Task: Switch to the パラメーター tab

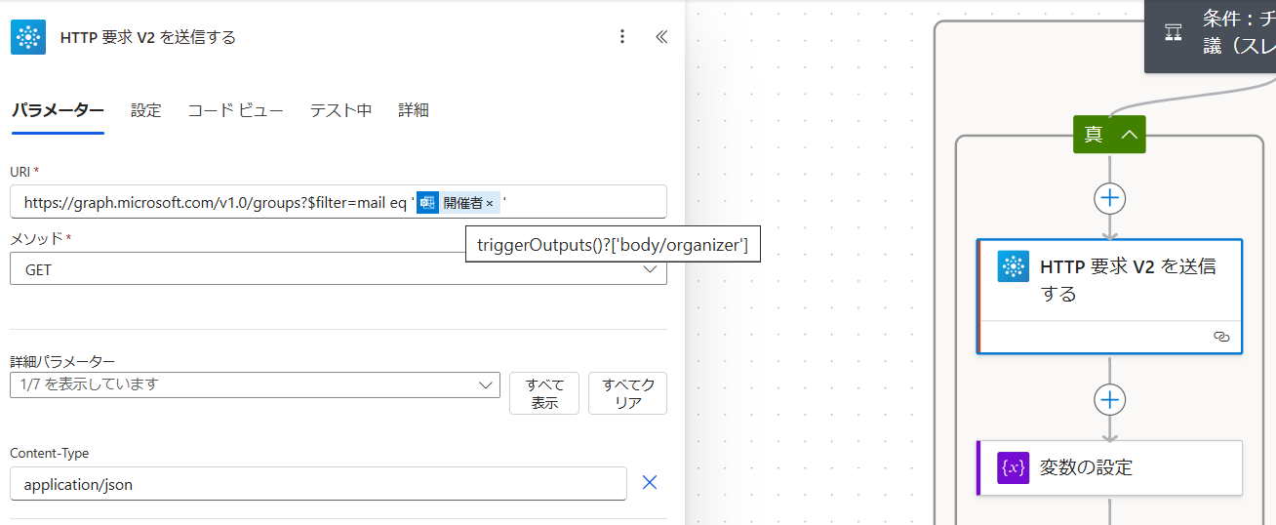Action: 58,110
